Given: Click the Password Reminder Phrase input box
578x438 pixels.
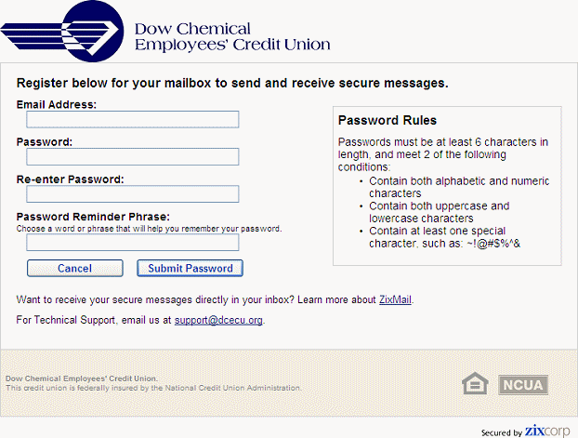Looking at the screenshot, I should click(132, 242).
